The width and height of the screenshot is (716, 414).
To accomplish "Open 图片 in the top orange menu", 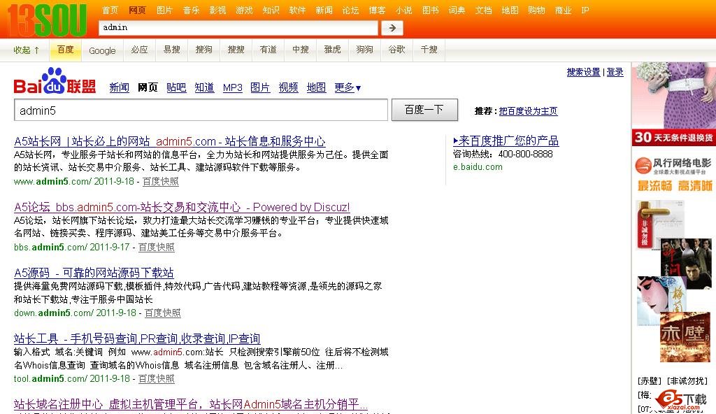I will click(x=164, y=10).
